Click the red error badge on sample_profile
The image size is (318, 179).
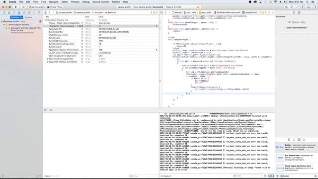tap(40, 21)
